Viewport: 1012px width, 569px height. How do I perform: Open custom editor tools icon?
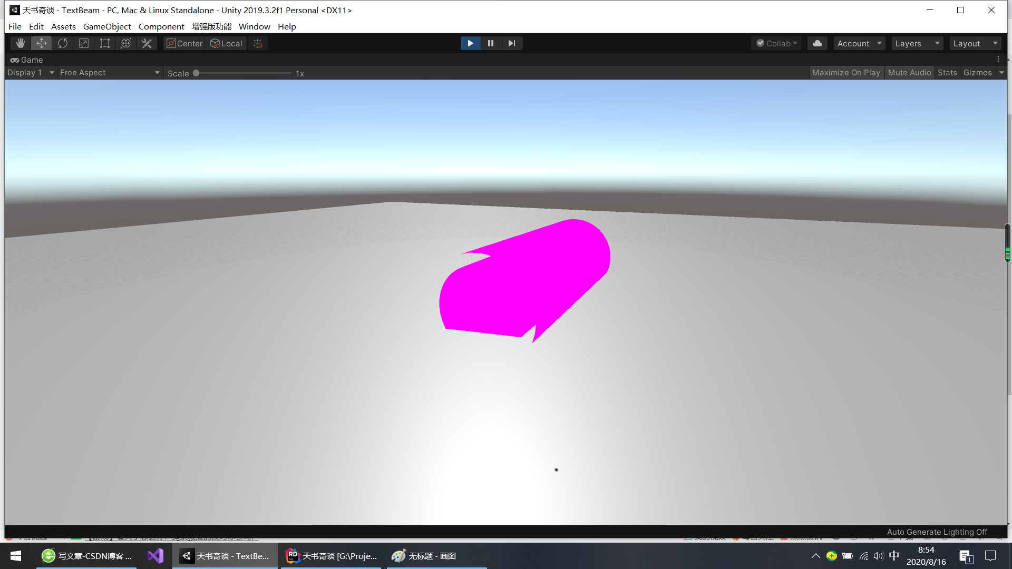coord(147,43)
